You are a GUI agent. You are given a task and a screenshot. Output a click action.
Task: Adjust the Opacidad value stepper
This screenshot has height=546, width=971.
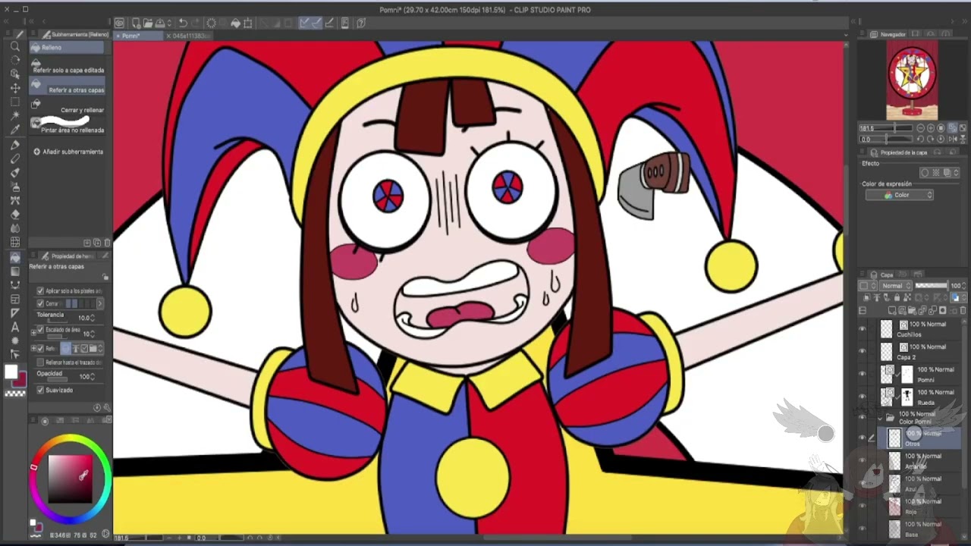(x=93, y=376)
